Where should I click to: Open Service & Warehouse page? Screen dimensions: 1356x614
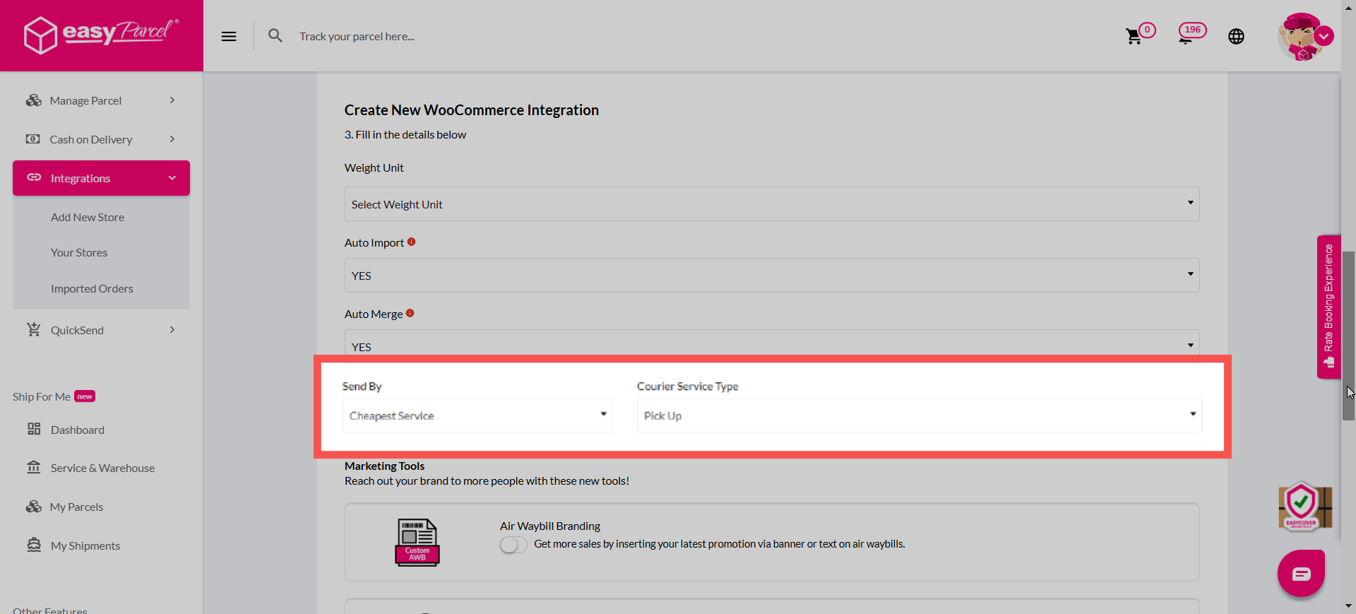click(x=102, y=468)
